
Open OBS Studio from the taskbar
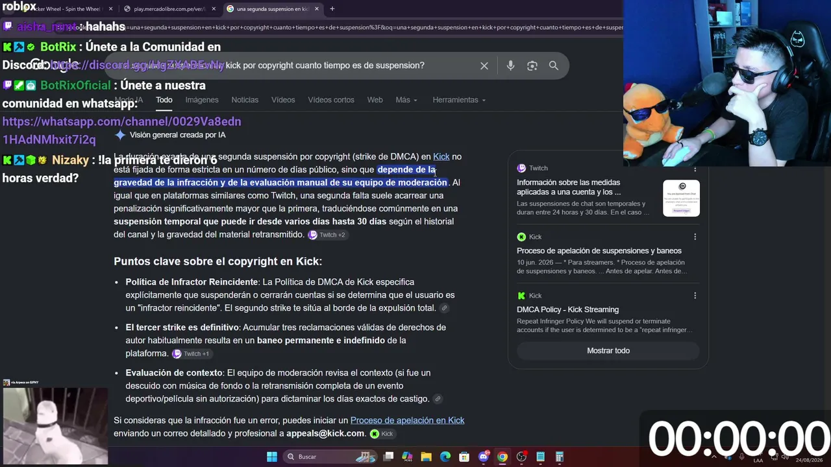521,457
